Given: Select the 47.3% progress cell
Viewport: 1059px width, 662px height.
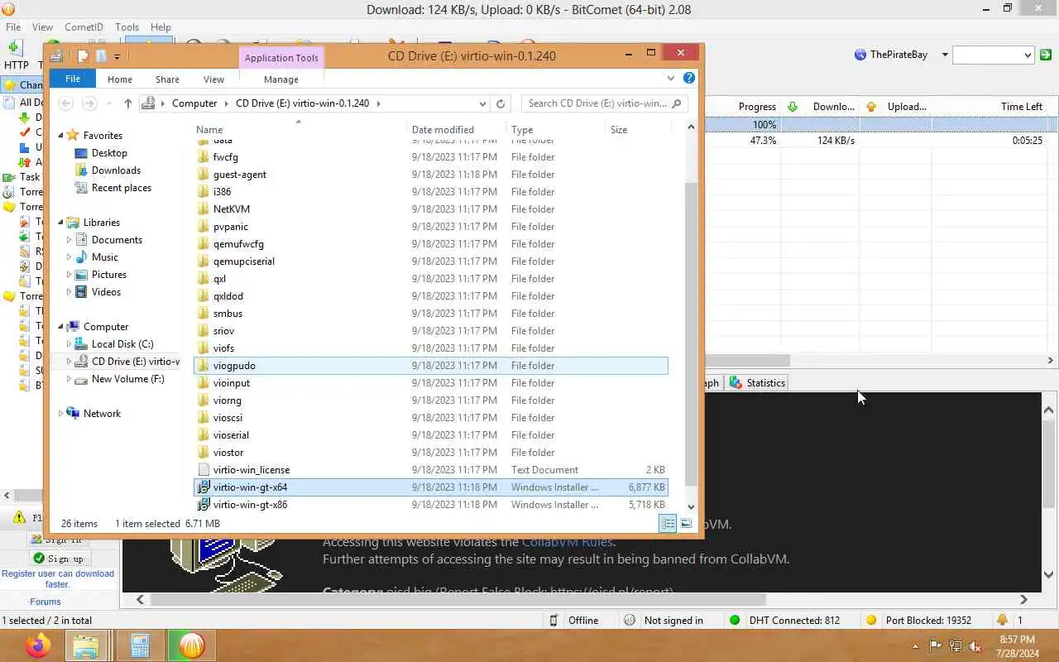Looking at the screenshot, I should [x=763, y=141].
